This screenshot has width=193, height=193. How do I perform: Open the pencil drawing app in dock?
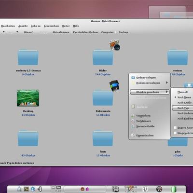pyautogui.click(x=130, y=189)
